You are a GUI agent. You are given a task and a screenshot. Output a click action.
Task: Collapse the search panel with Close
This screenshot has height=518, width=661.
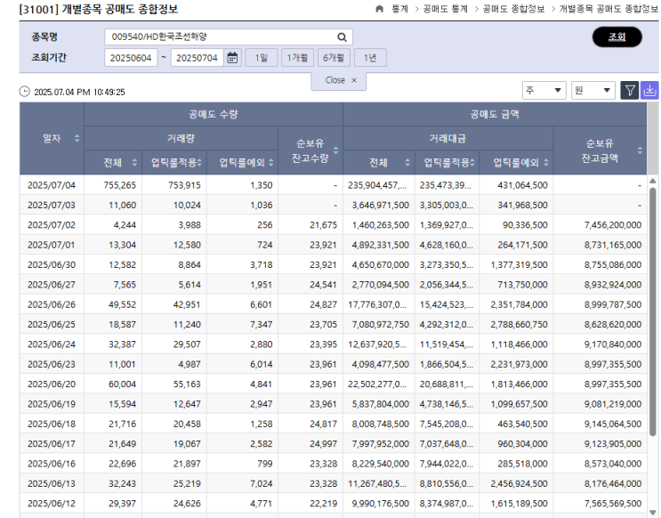[340, 80]
